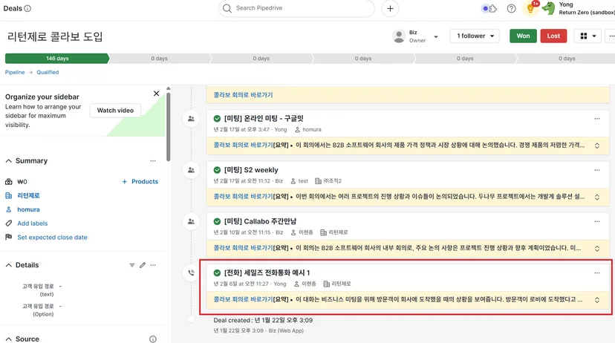The height and width of the screenshot is (343, 615).
Task: Open the Details section more options
Action: coord(153,265)
